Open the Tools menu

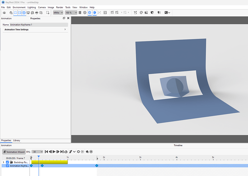coord(68,8)
